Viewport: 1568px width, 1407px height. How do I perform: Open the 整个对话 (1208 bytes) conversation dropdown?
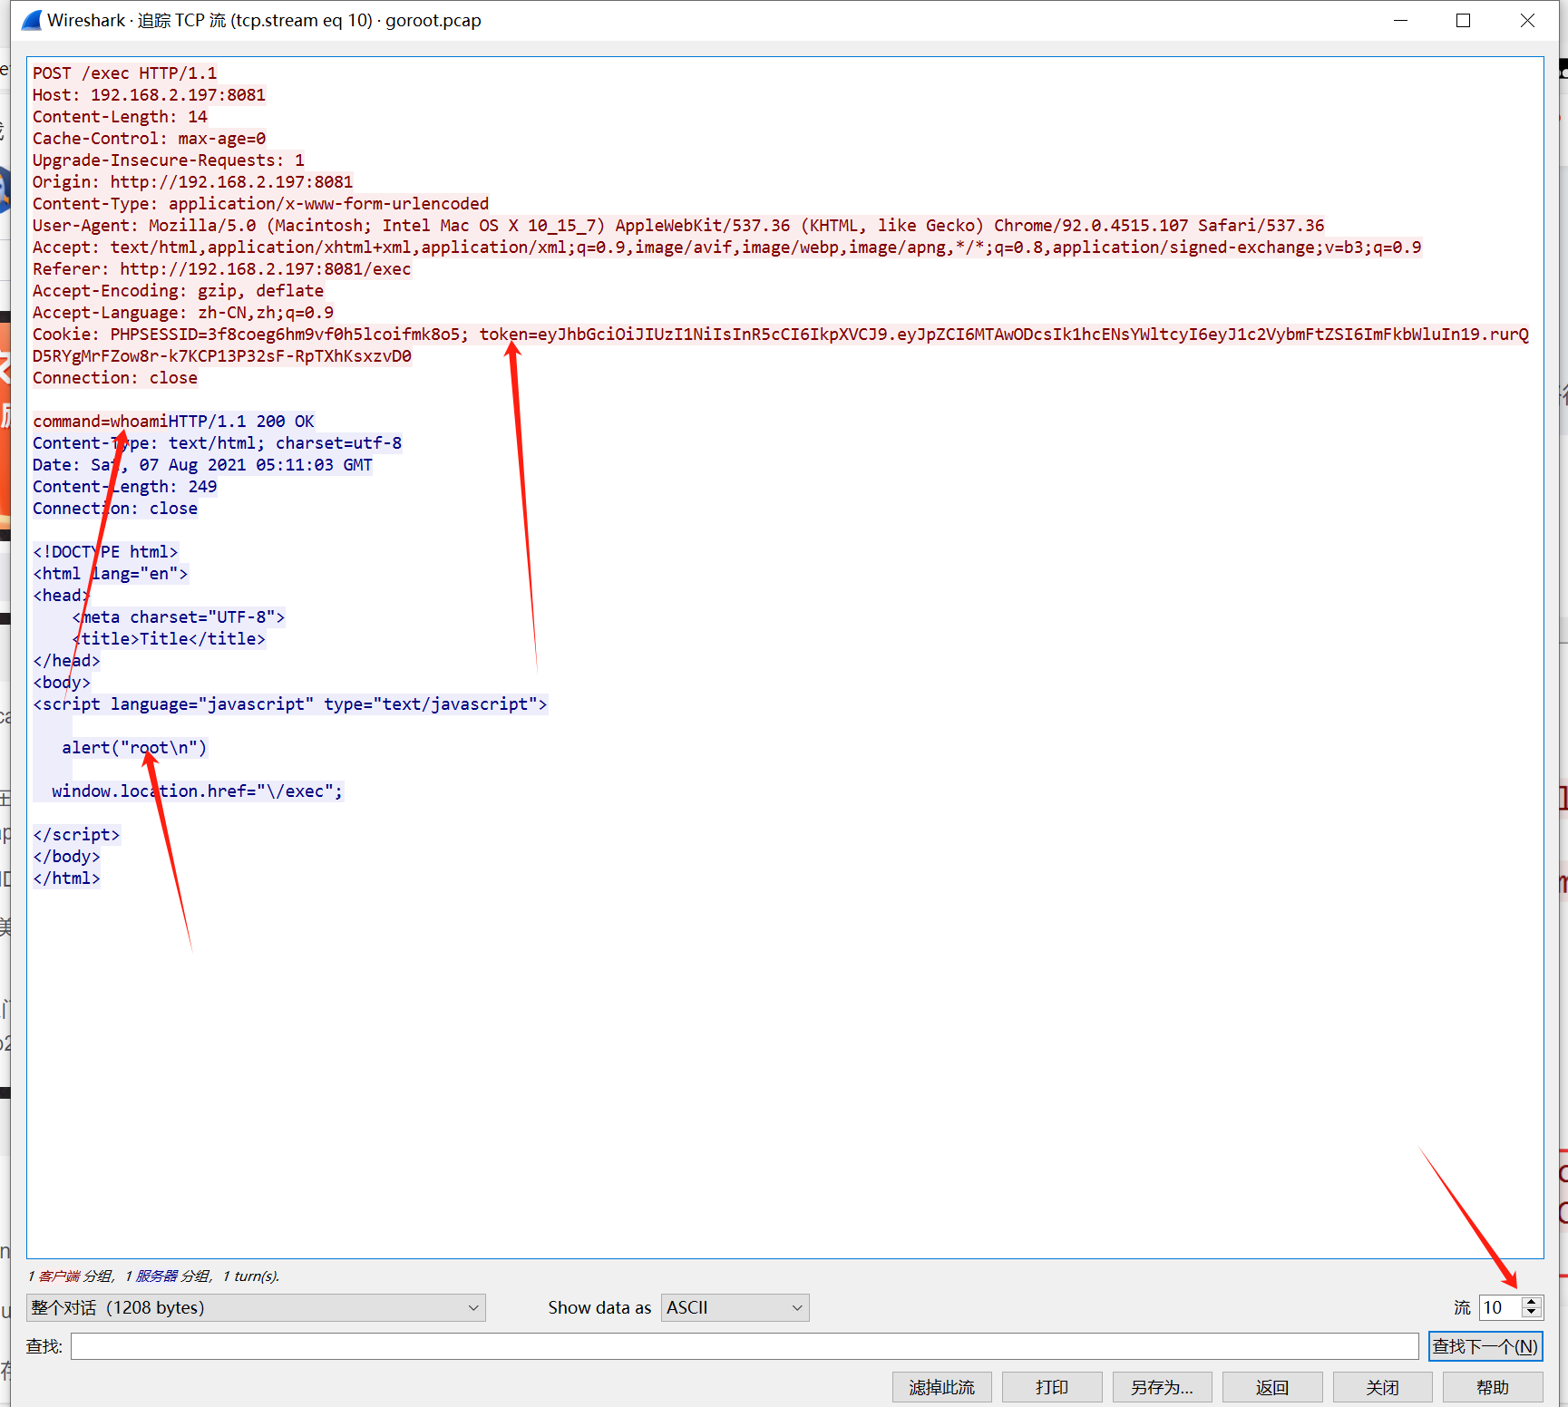tap(256, 1307)
